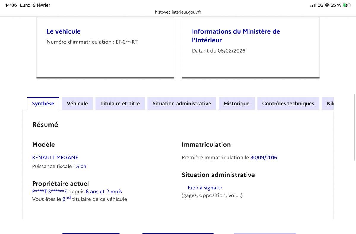Go to the Historique tab
356x234 pixels.
237,104
